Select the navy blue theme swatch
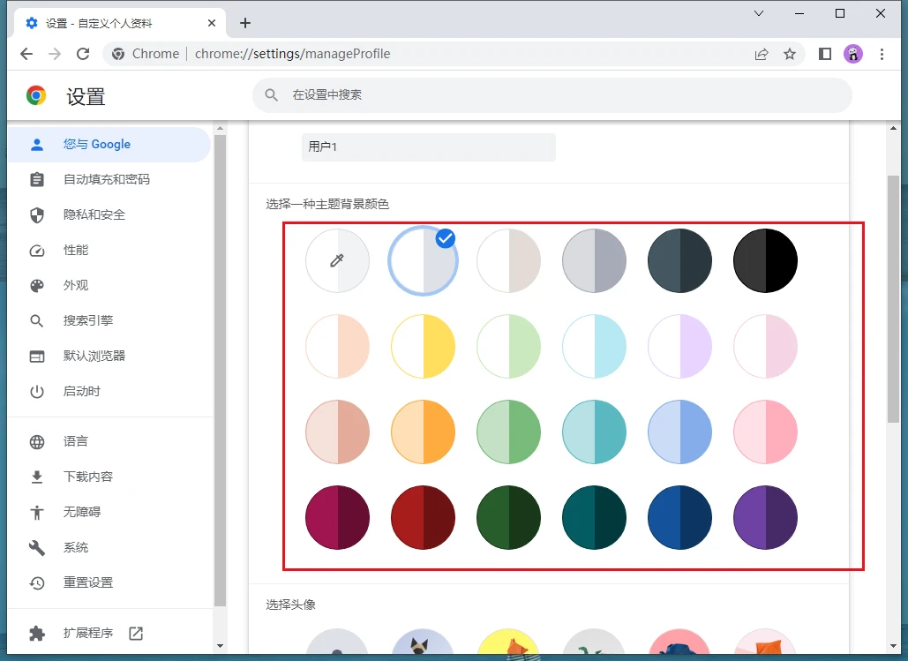Image resolution: width=908 pixels, height=661 pixels. tap(679, 518)
